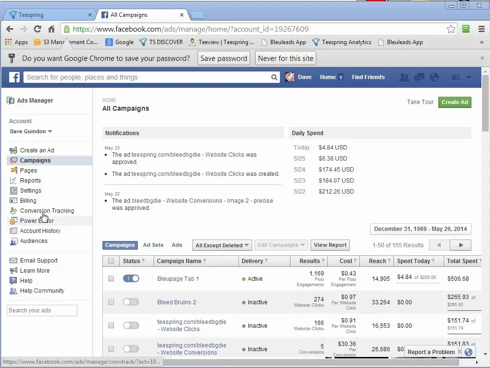Image resolution: width=490 pixels, height=368 pixels.
Task: Open the All Except Deleted filter dropdown
Action: pyautogui.click(x=222, y=245)
